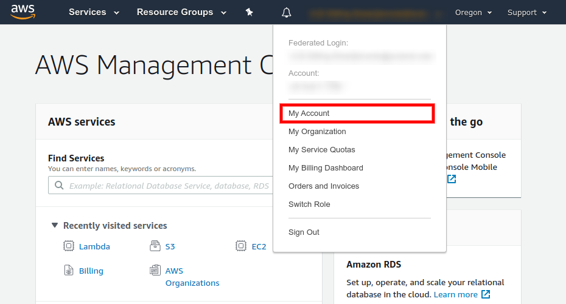Image resolution: width=566 pixels, height=304 pixels.
Task: Click the AWS Organizations icon
Action: point(155,270)
